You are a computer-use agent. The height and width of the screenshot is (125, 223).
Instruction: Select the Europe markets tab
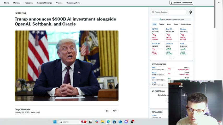tap(161, 24)
